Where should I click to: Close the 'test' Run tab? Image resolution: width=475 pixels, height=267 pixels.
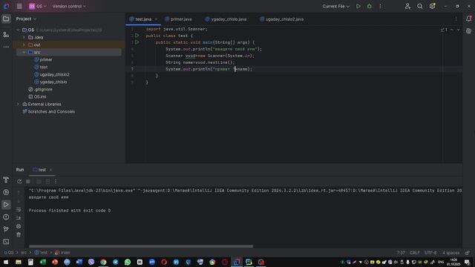coord(50,170)
